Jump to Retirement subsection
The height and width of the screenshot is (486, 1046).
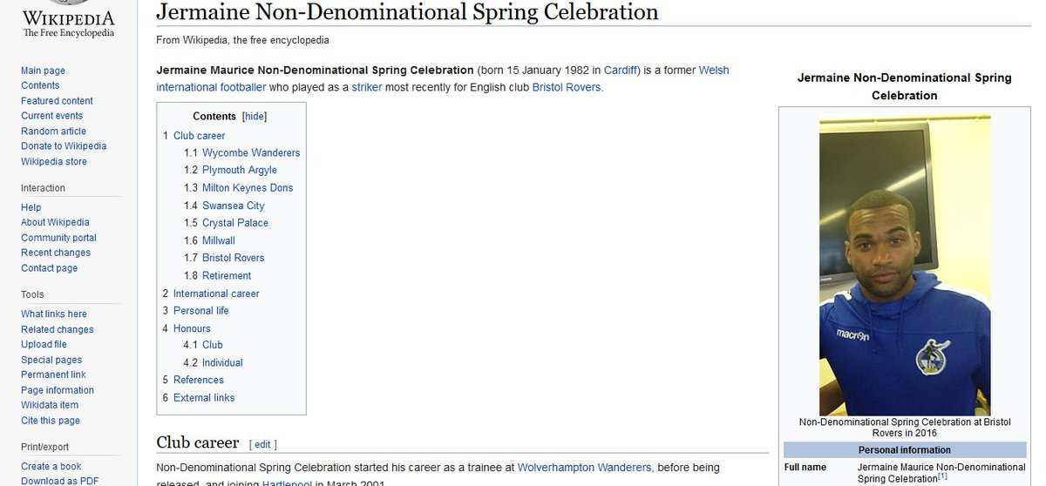[x=227, y=275]
